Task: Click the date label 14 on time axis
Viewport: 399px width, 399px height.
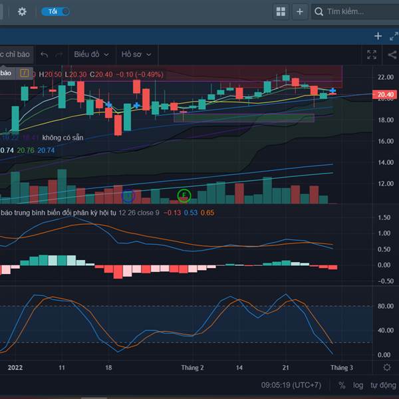Action: (239, 368)
